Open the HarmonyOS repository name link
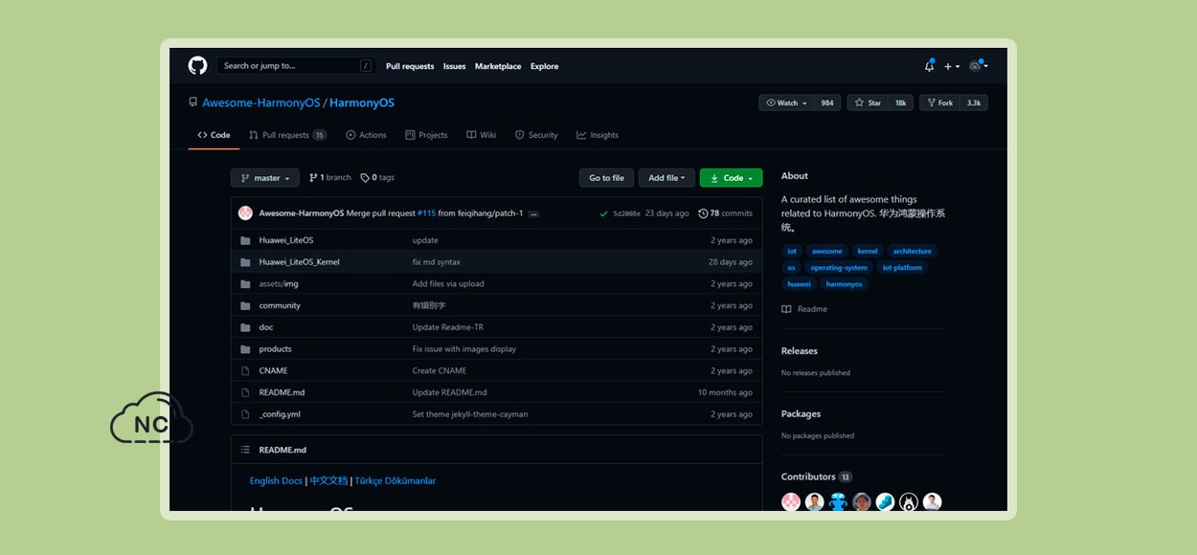1197x555 pixels. (x=362, y=102)
